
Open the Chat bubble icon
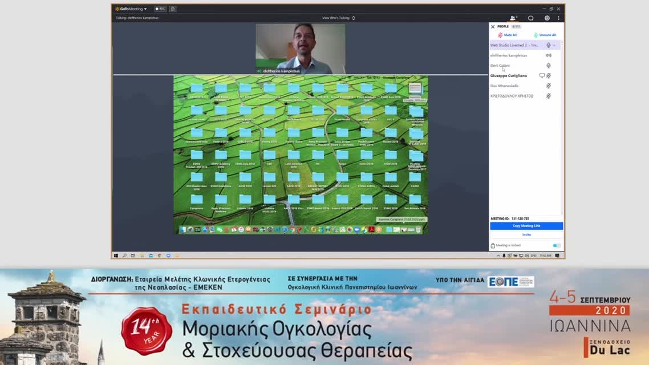[x=530, y=18]
